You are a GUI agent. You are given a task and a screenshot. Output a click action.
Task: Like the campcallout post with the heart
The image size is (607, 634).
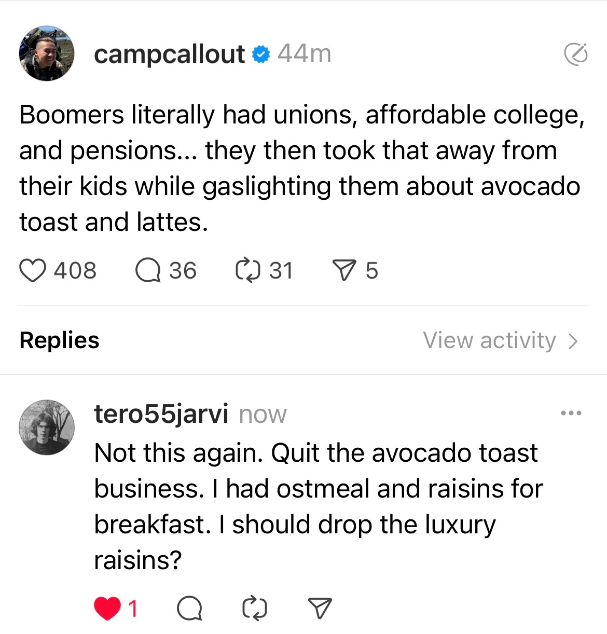click(x=33, y=271)
